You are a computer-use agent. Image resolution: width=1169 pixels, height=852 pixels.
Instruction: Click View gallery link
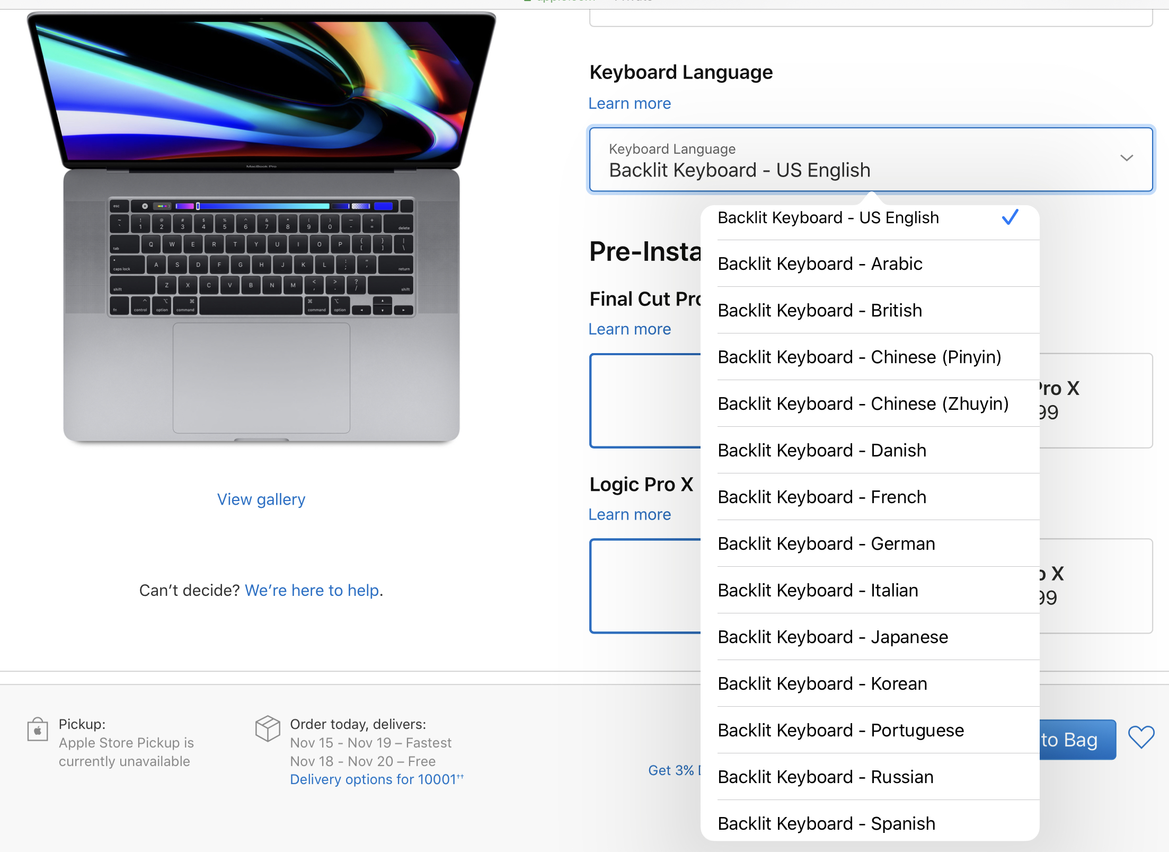pos(261,499)
